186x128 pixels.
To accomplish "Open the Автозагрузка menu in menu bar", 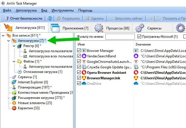I will tap(26, 10).
